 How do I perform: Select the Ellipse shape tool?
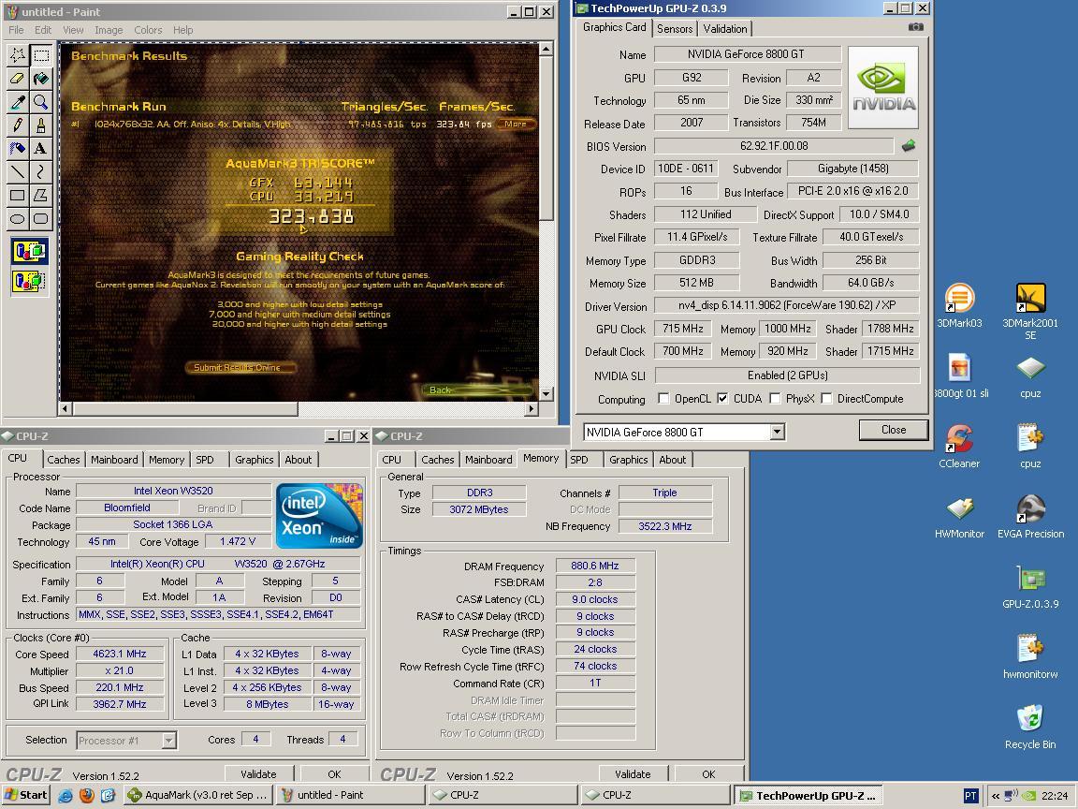(18, 219)
